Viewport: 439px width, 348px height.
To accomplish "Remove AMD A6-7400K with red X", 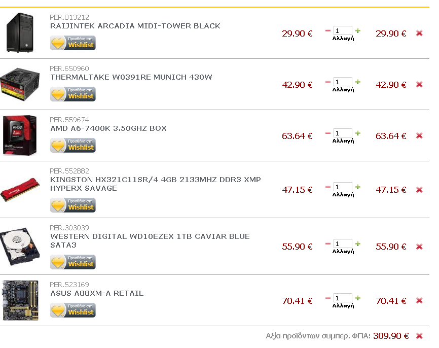I will (x=419, y=135).
